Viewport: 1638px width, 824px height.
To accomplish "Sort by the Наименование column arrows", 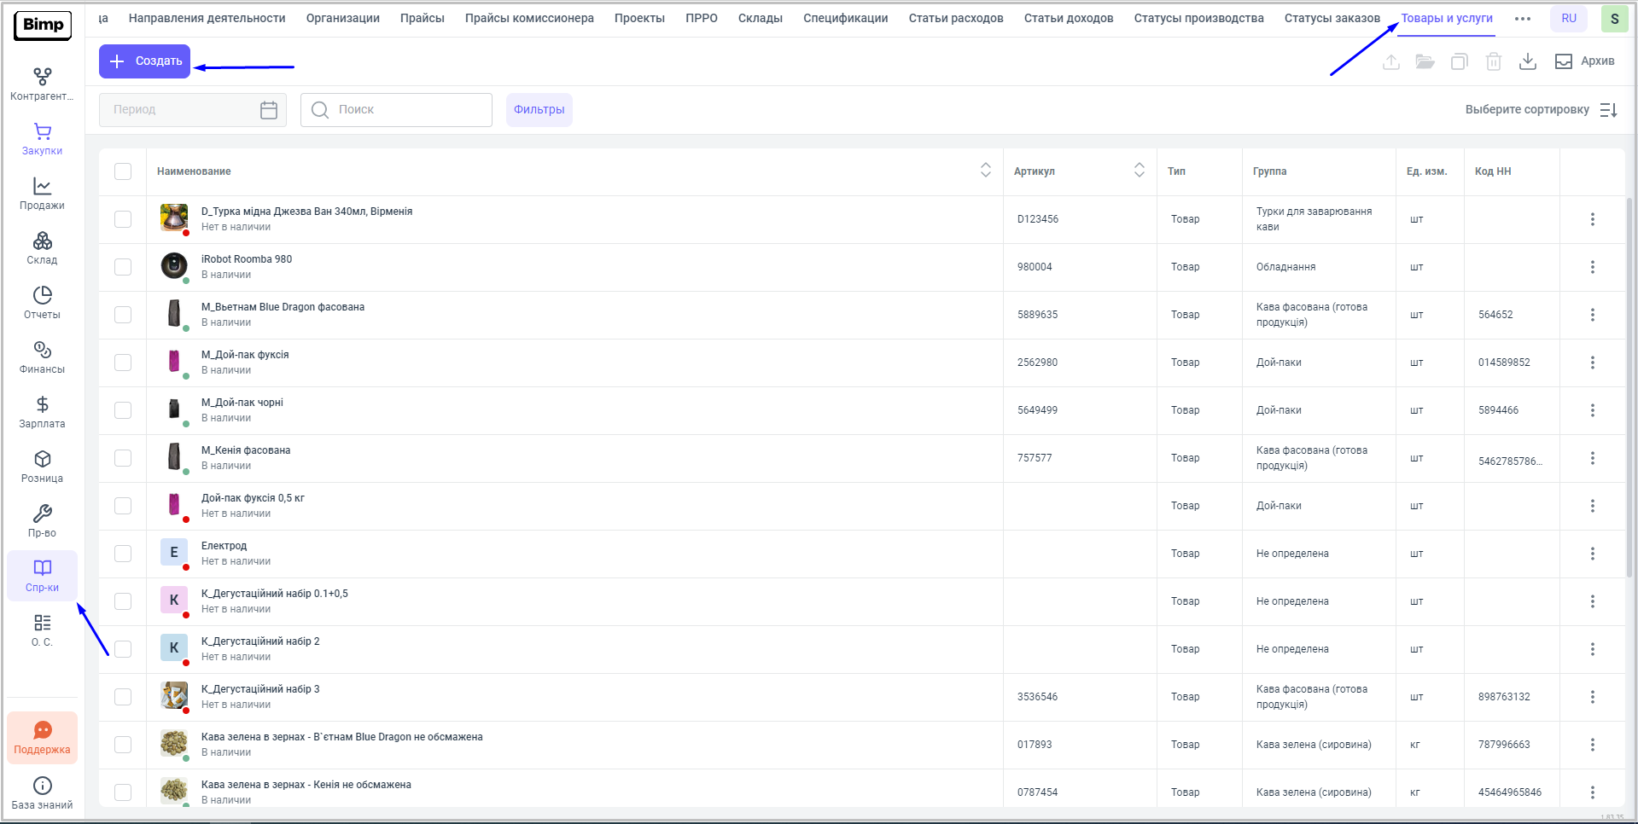I will click(x=985, y=171).
